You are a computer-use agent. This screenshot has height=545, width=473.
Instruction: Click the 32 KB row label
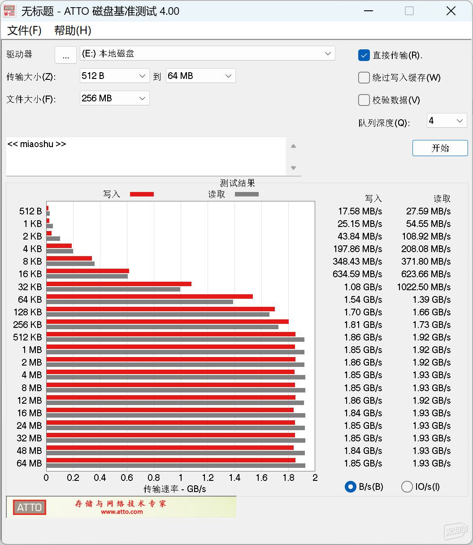pos(30,287)
